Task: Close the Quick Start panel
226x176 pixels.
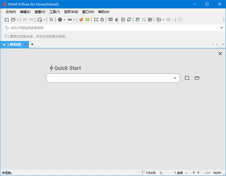Action: [220, 54]
